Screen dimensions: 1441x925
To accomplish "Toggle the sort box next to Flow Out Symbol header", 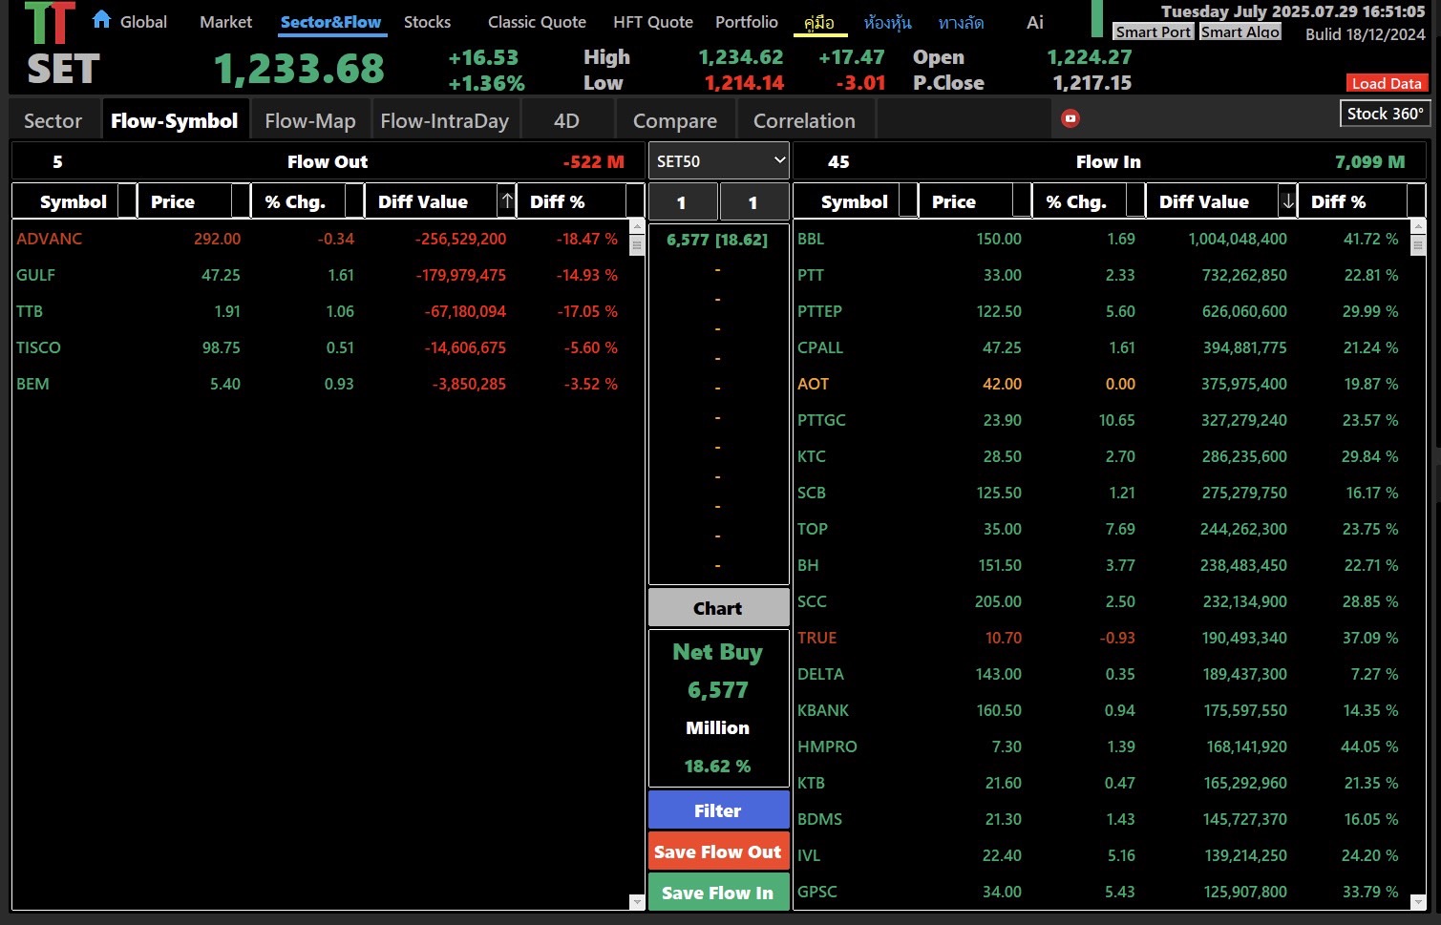I will tap(127, 201).
